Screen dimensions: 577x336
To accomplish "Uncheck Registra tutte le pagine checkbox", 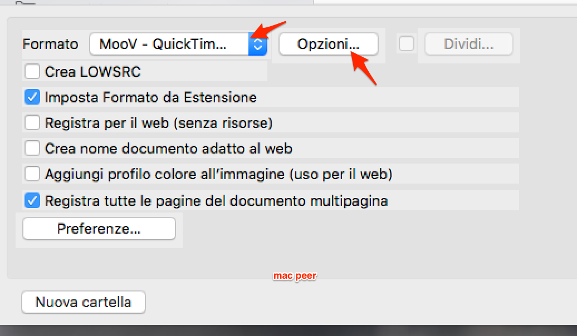I will pyautogui.click(x=32, y=201).
